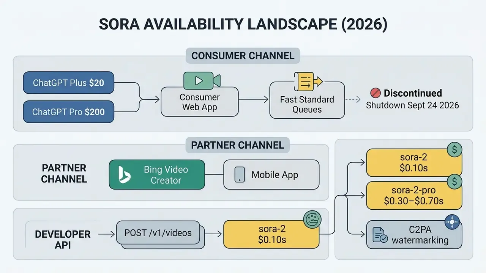Image resolution: width=486 pixels, height=273 pixels.
Task: Select the Mobile App box
Action: 271,174
